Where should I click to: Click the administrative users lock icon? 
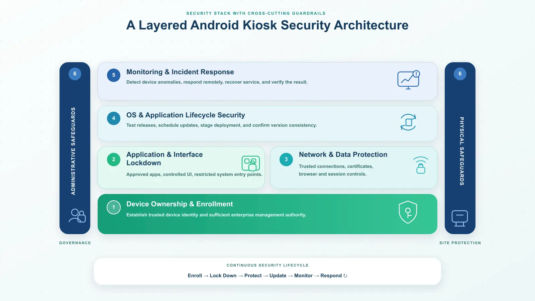(x=77, y=216)
